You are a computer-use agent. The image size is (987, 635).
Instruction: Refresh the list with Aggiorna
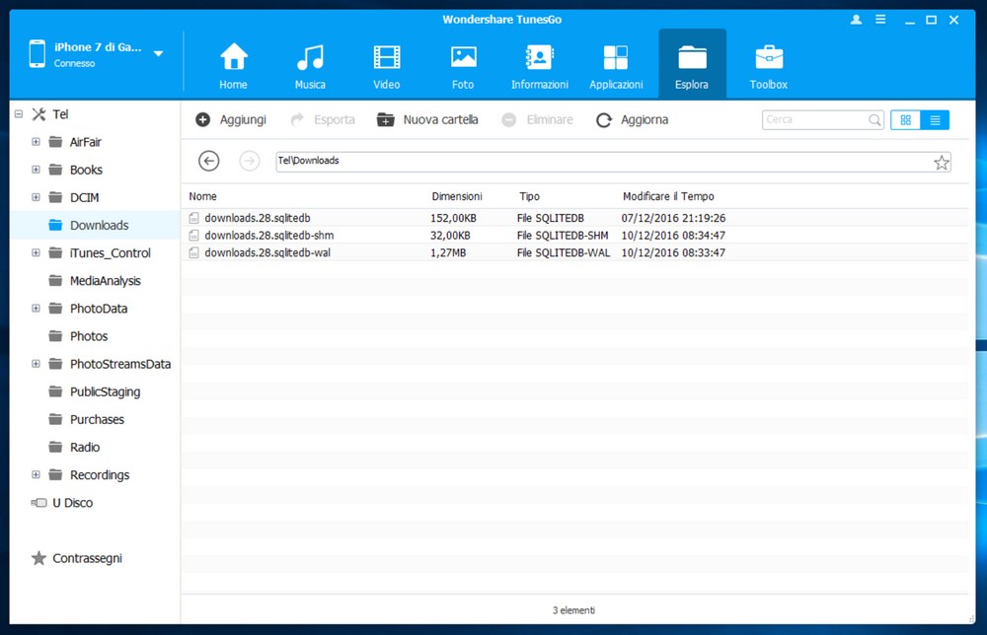pyautogui.click(x=632, y=119)
